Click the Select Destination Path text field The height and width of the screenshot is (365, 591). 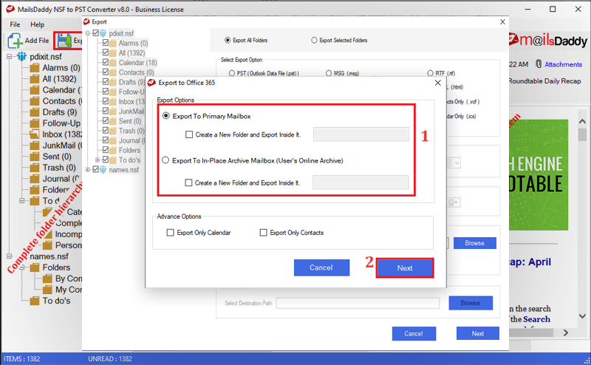(x=358, y=303)
